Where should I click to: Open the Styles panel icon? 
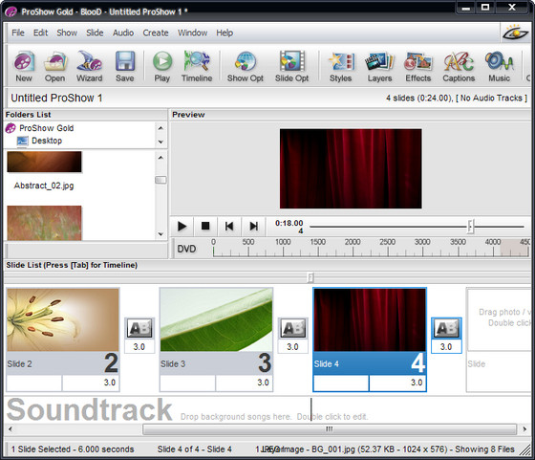(340, 67)
